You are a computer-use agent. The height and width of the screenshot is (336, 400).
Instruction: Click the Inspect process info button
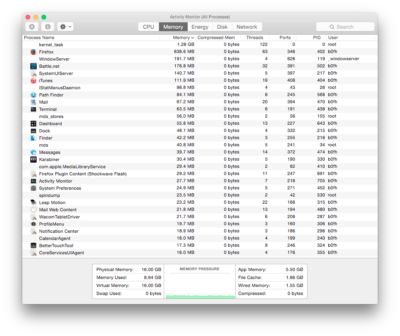(48, 27)
